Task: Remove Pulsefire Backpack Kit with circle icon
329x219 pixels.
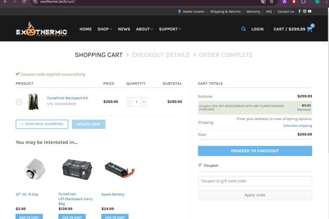Action: point(19,102)
